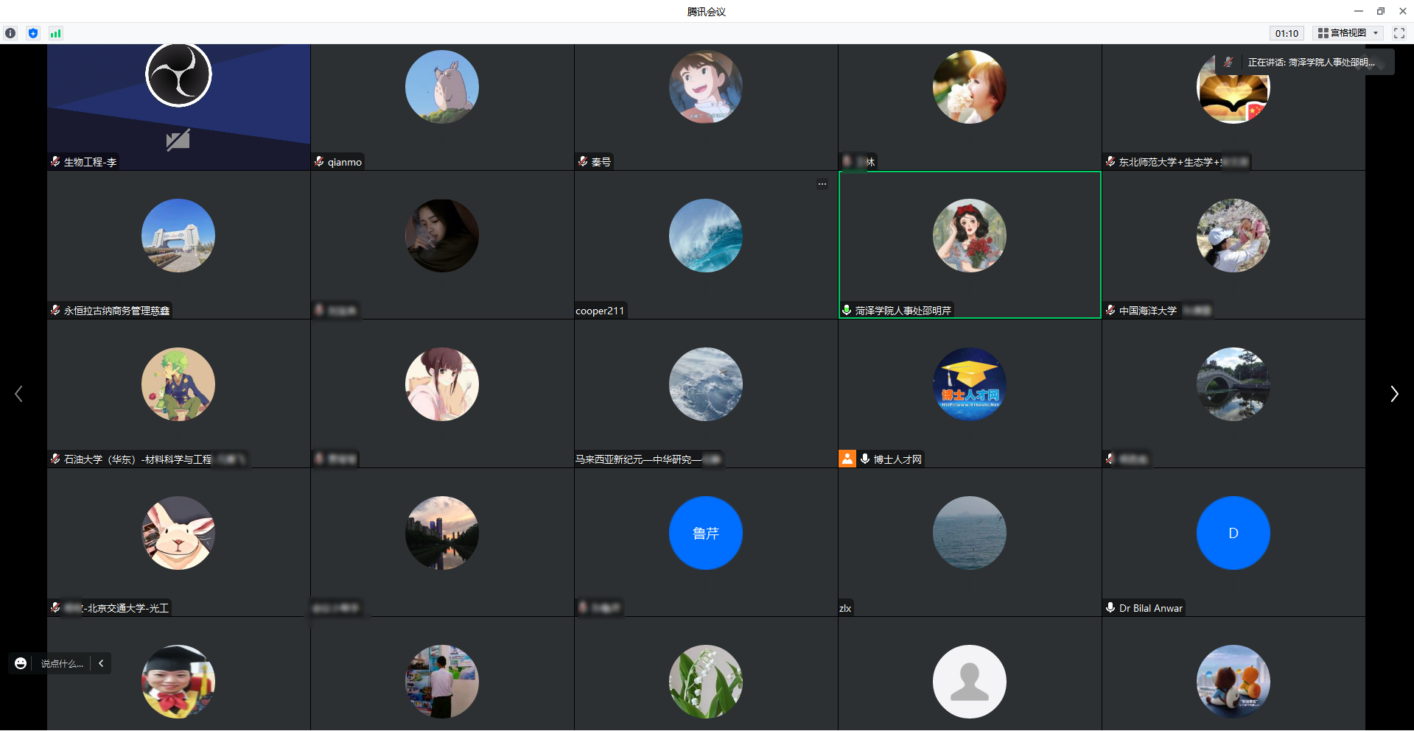Screen dimensions: 1414x731
Task: Open more options on the cooper211 tile
Action: (822, 184)
